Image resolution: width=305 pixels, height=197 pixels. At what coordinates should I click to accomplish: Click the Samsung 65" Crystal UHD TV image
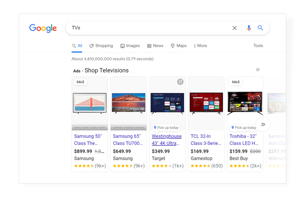[129, 103]
